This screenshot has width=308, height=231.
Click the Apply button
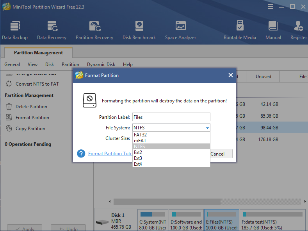tap(25, 228)
